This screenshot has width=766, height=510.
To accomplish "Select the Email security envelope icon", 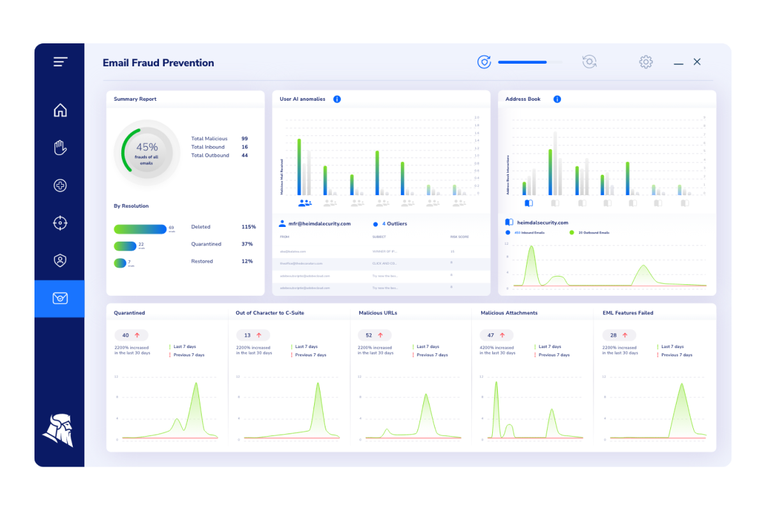I will point(60,298).
